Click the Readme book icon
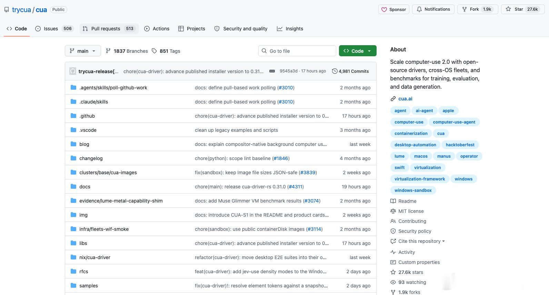The image size is (549, 295). tap(393, 201)
